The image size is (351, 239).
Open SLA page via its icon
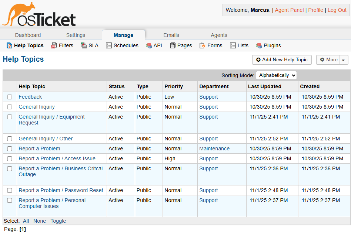pyautogui.click(x=84, y=45)
